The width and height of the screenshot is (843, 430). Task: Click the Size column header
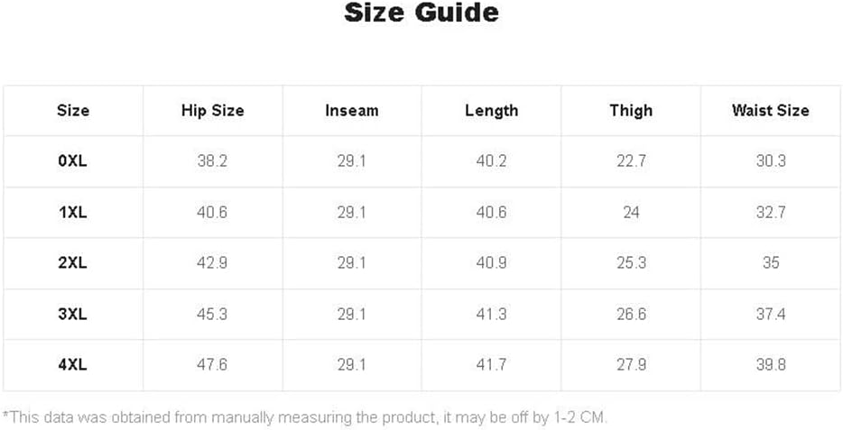pos(73,111)
